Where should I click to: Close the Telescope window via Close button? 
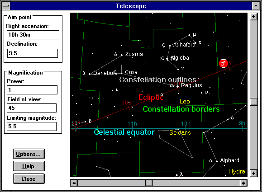click(x=29, y=178)
